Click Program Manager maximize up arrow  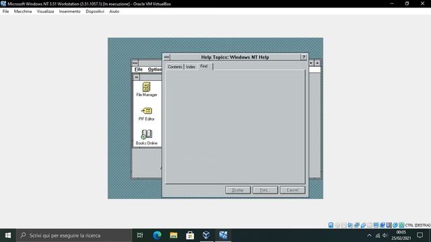[x=317, y=63]
